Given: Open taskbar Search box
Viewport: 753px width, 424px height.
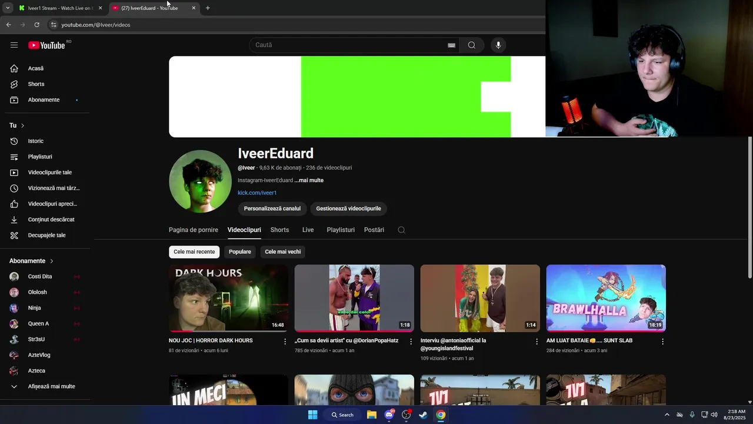Looking at the screenshot, I should click(342, 415).
